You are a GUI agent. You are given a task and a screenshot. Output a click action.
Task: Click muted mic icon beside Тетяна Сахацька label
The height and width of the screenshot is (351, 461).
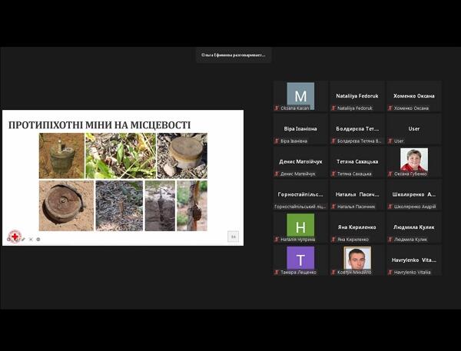click(x=333, y=174)
